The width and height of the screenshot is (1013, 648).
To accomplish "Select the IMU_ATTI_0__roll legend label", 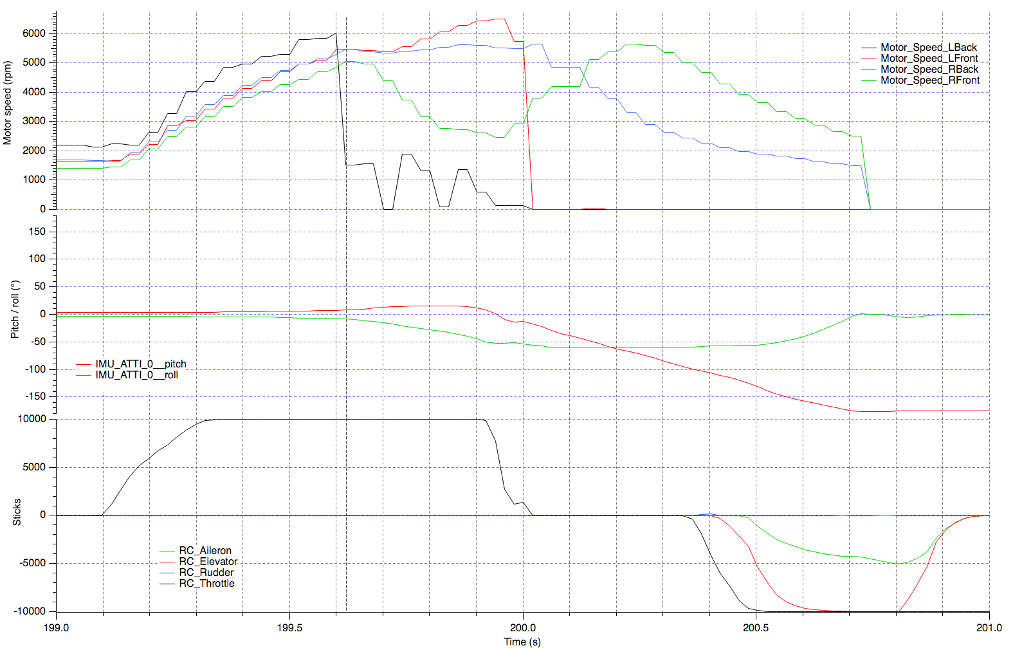I will [x=137, y=375].
